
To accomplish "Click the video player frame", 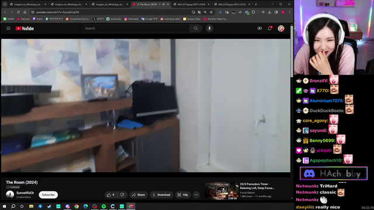I will coord(146,106).
